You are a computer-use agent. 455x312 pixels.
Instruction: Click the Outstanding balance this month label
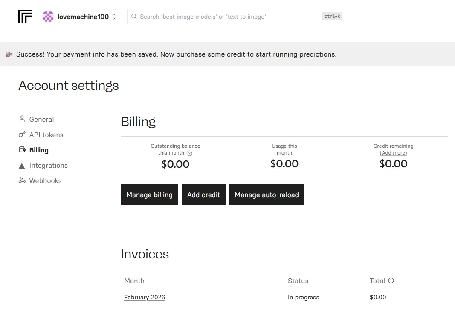coord(175,149)
